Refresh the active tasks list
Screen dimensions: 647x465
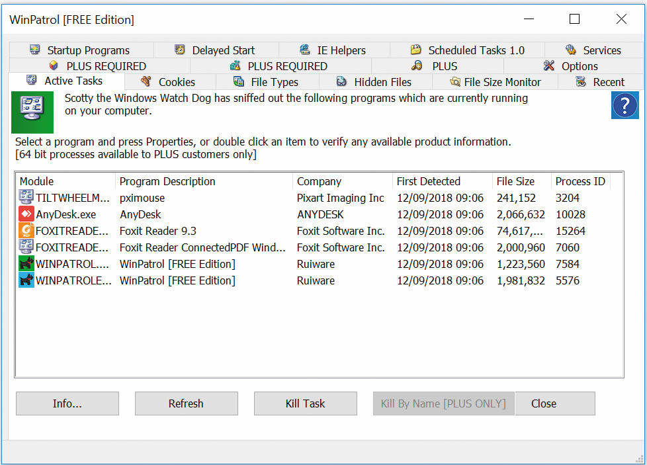186,403
